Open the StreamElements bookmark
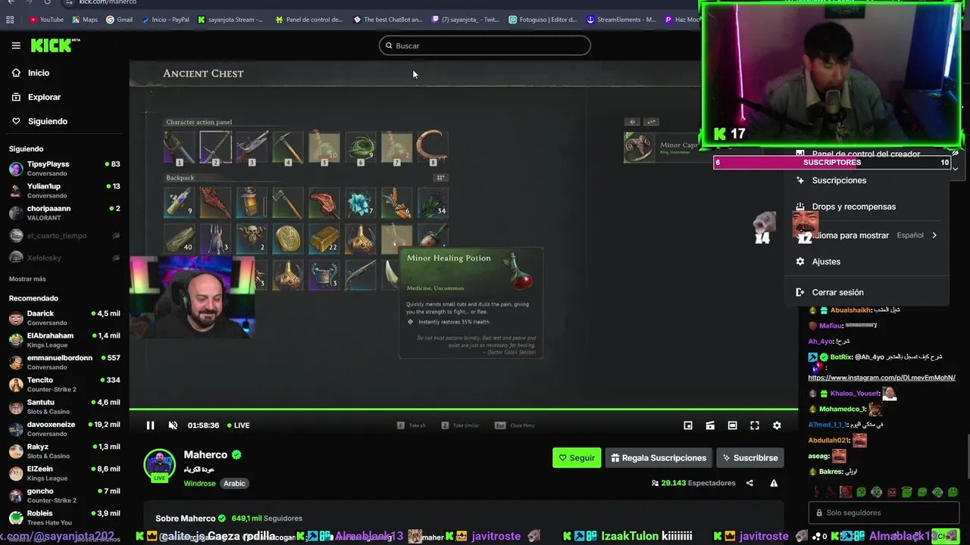 point(621,20)
